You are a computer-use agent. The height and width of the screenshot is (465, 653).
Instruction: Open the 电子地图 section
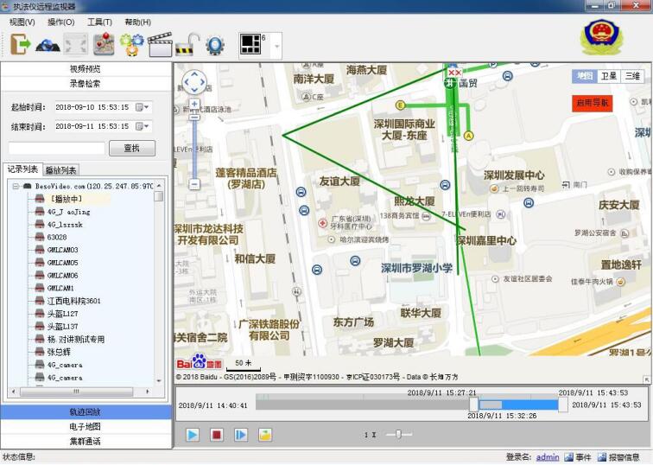coord(86,427)
